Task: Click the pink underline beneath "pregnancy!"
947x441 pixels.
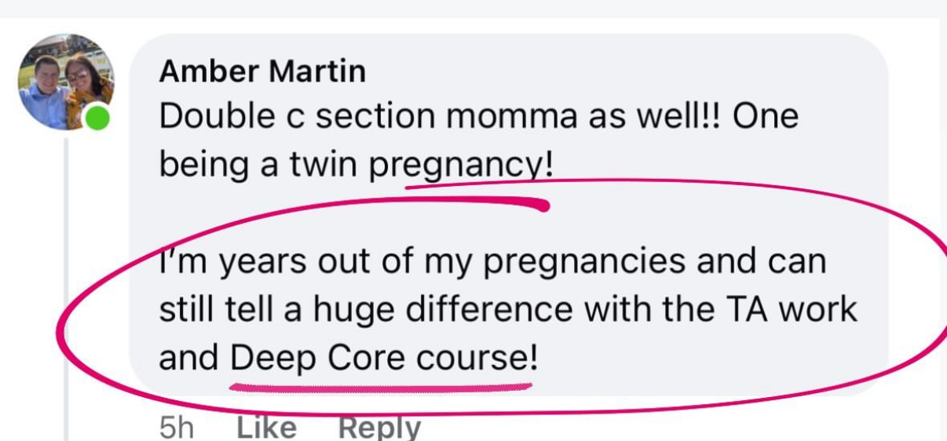Action: tap(476, 199)
